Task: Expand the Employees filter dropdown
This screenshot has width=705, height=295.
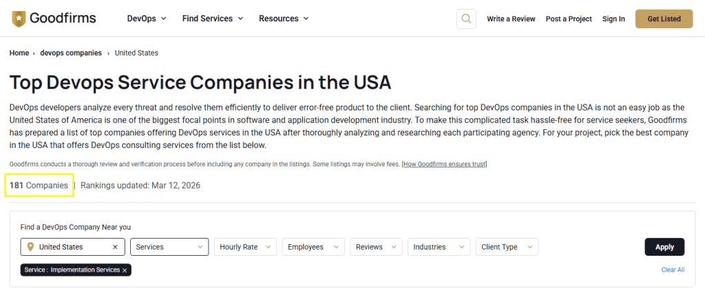Action: coord(313,247)
